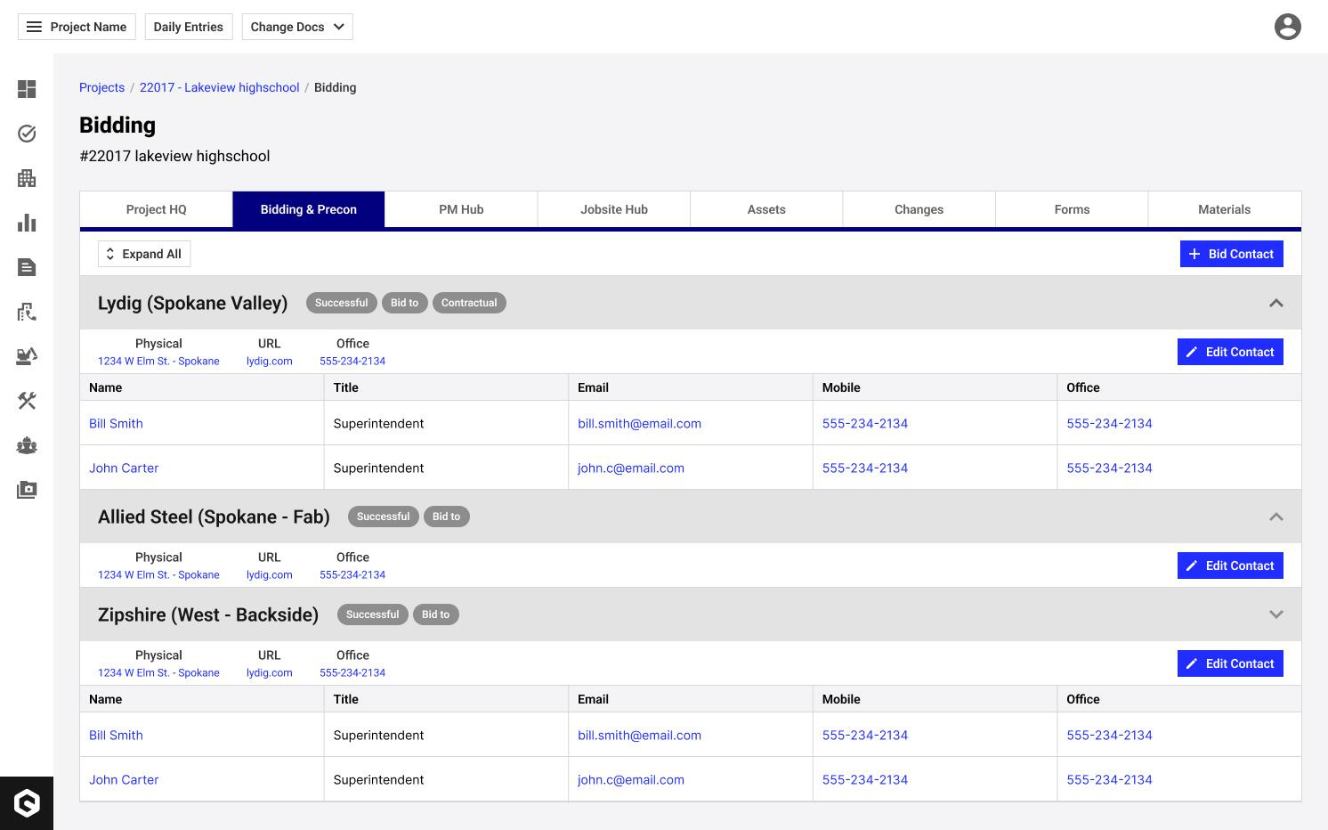Open the Jobsite Hub tab
The height and width of the screenshot is (830, 1328).
613,209
